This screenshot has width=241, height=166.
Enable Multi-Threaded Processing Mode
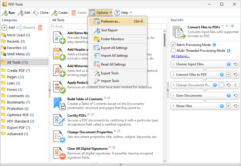(x=173, y=50)
